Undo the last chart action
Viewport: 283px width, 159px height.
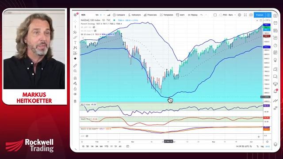pos(202,15)
